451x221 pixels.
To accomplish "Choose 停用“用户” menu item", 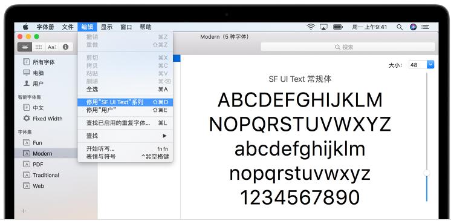I will 125,110.
